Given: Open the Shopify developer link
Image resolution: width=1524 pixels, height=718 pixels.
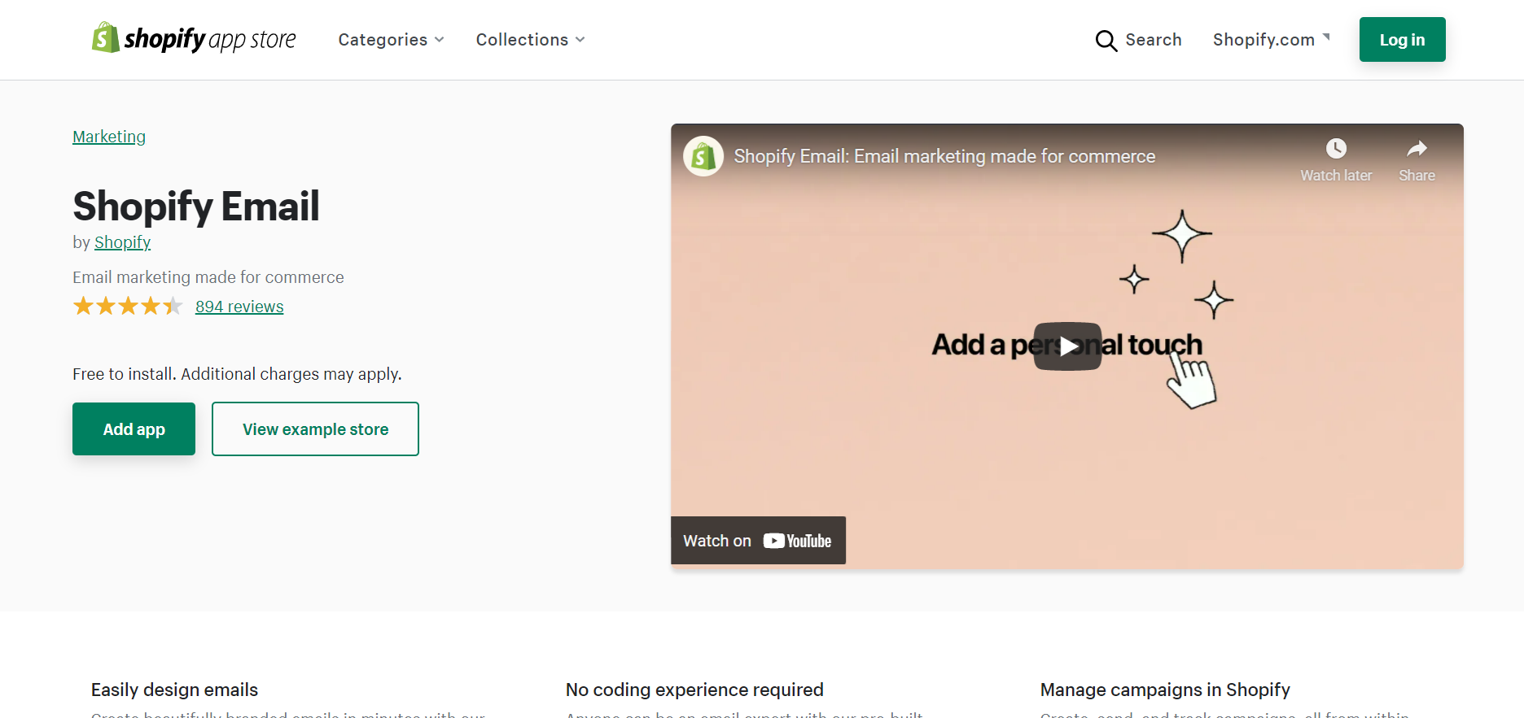Looking at the screenshot, I should [x=122, y=242].
